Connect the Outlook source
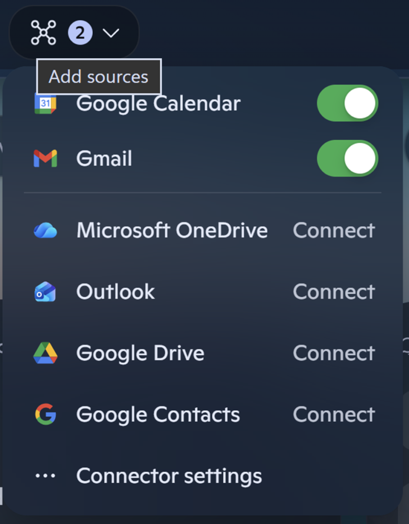 334,292
